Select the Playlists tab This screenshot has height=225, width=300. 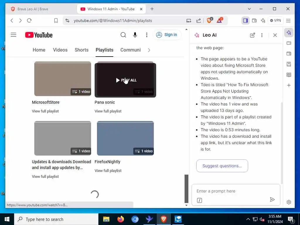(105, 50)
